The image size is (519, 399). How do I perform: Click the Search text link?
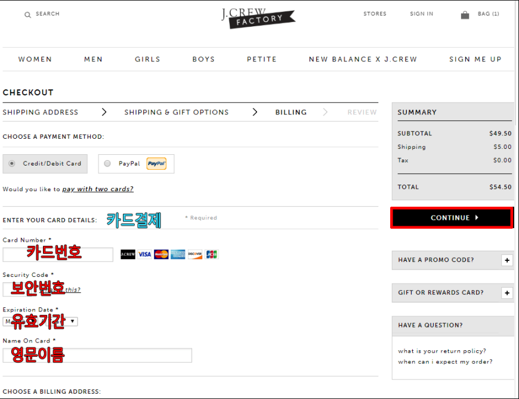[48, 14]
